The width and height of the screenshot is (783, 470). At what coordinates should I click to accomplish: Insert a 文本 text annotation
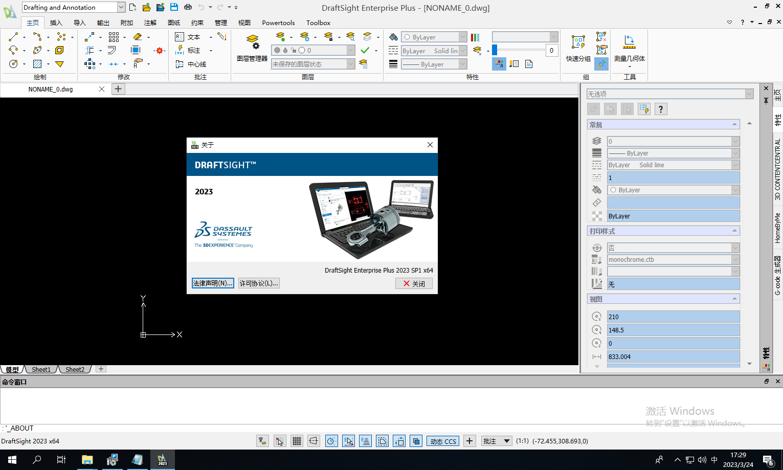188,37
